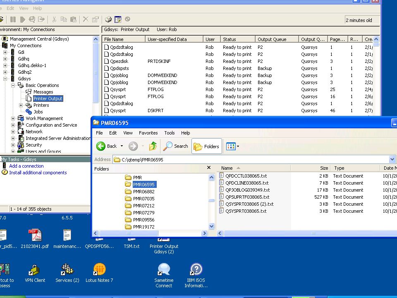This screenshot has height=298, width=397.
Task: Click the Hold (pause) toolbar icon
Action: pos(13,19)
